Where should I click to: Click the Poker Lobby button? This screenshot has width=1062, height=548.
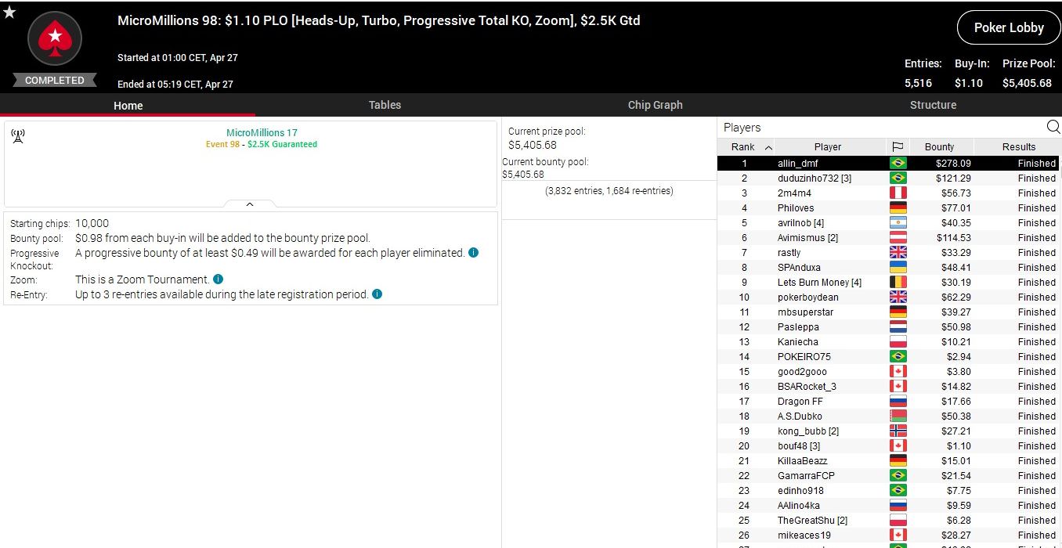click(x=1008, y=27)
